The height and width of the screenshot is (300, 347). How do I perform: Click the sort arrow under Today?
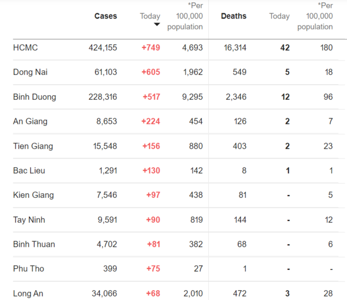[x=157, y=24]
